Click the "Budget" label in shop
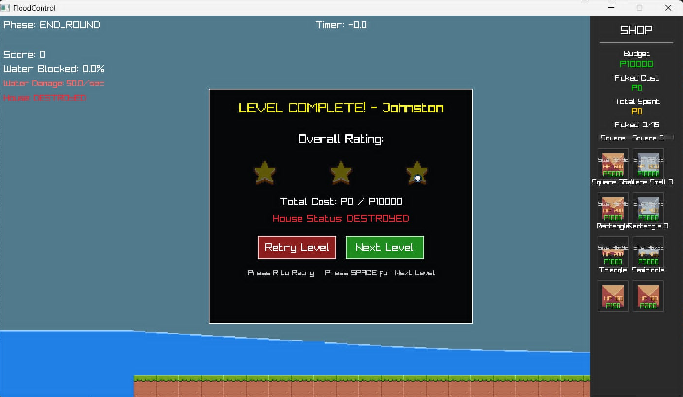 637,54
